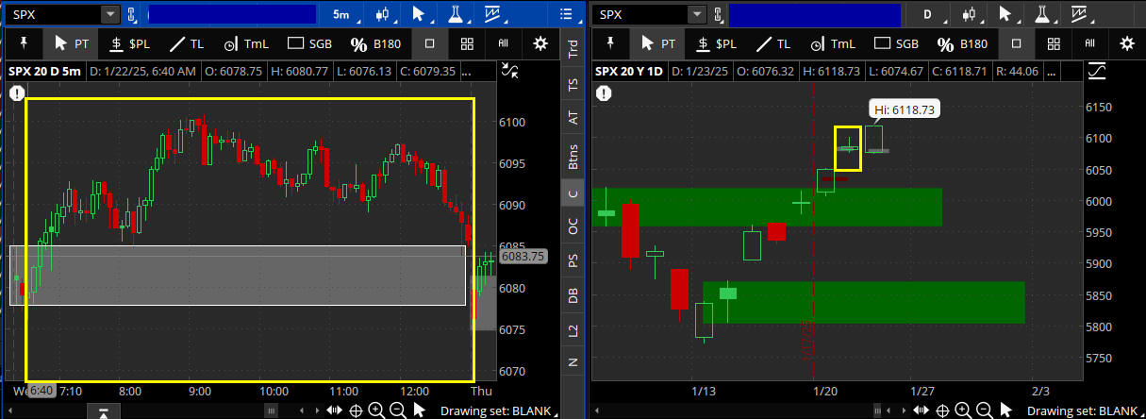Select the SGB rectangle tool in right chart

pyautogui.click(x=897, y=43)
